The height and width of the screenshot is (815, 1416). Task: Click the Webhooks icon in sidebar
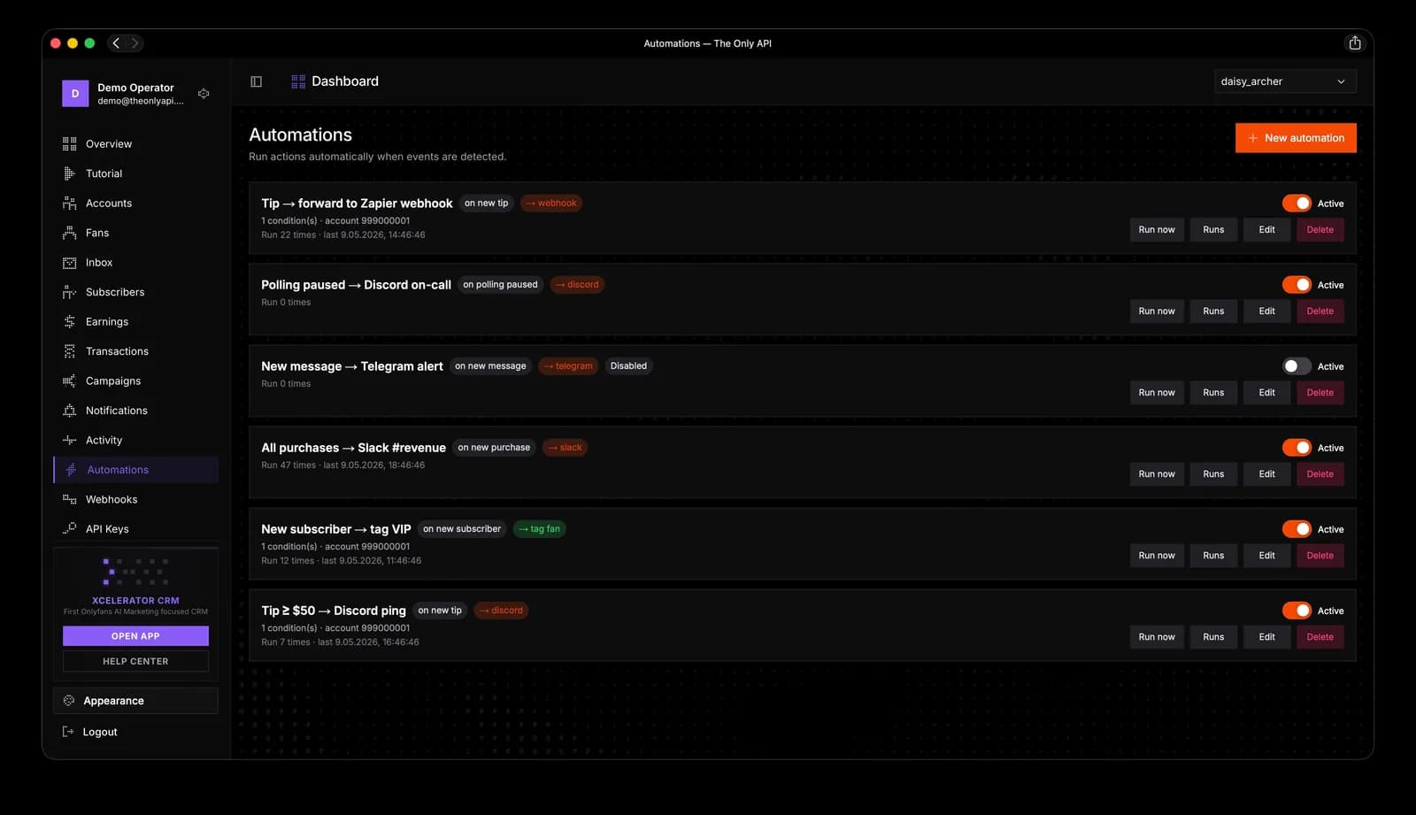(69, 500)
